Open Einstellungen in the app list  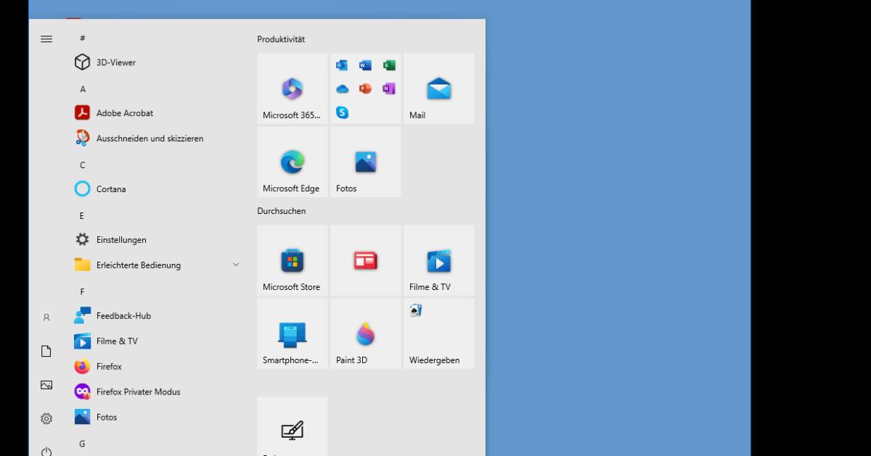[x=157, y=240]
